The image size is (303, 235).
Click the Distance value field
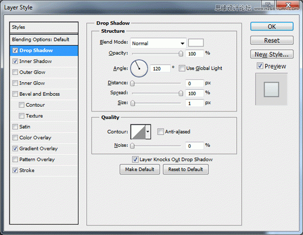[x=194, y=83]
